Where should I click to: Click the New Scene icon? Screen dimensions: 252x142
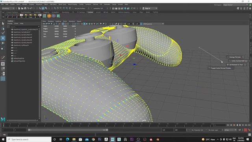19,8
